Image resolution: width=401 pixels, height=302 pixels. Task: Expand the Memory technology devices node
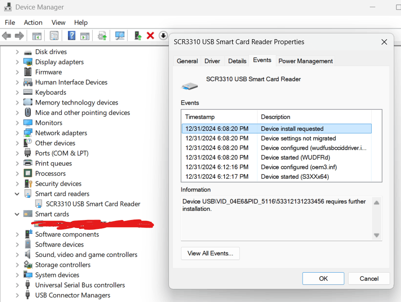(17, 103)
